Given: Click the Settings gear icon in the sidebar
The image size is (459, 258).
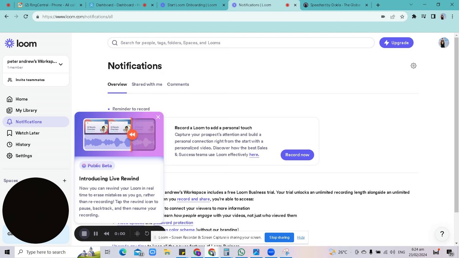Looking at the screenshot, I should [9, 156].
